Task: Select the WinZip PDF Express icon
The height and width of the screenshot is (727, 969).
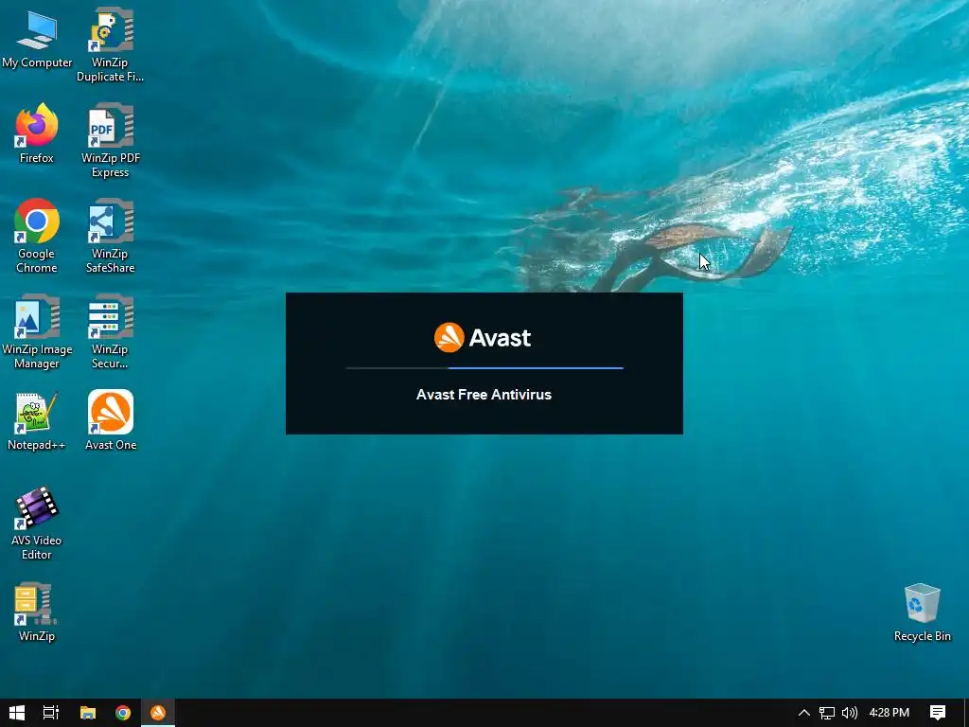Action: 110,141
